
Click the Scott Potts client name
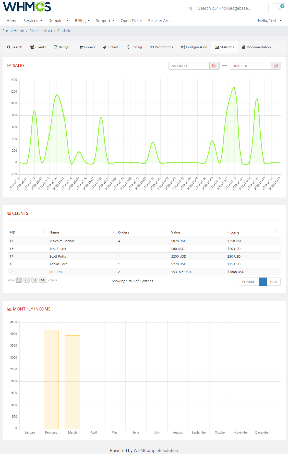tap(57, 256)
